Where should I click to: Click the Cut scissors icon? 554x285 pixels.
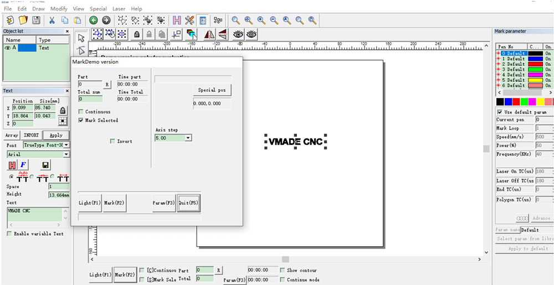point(52,20)
